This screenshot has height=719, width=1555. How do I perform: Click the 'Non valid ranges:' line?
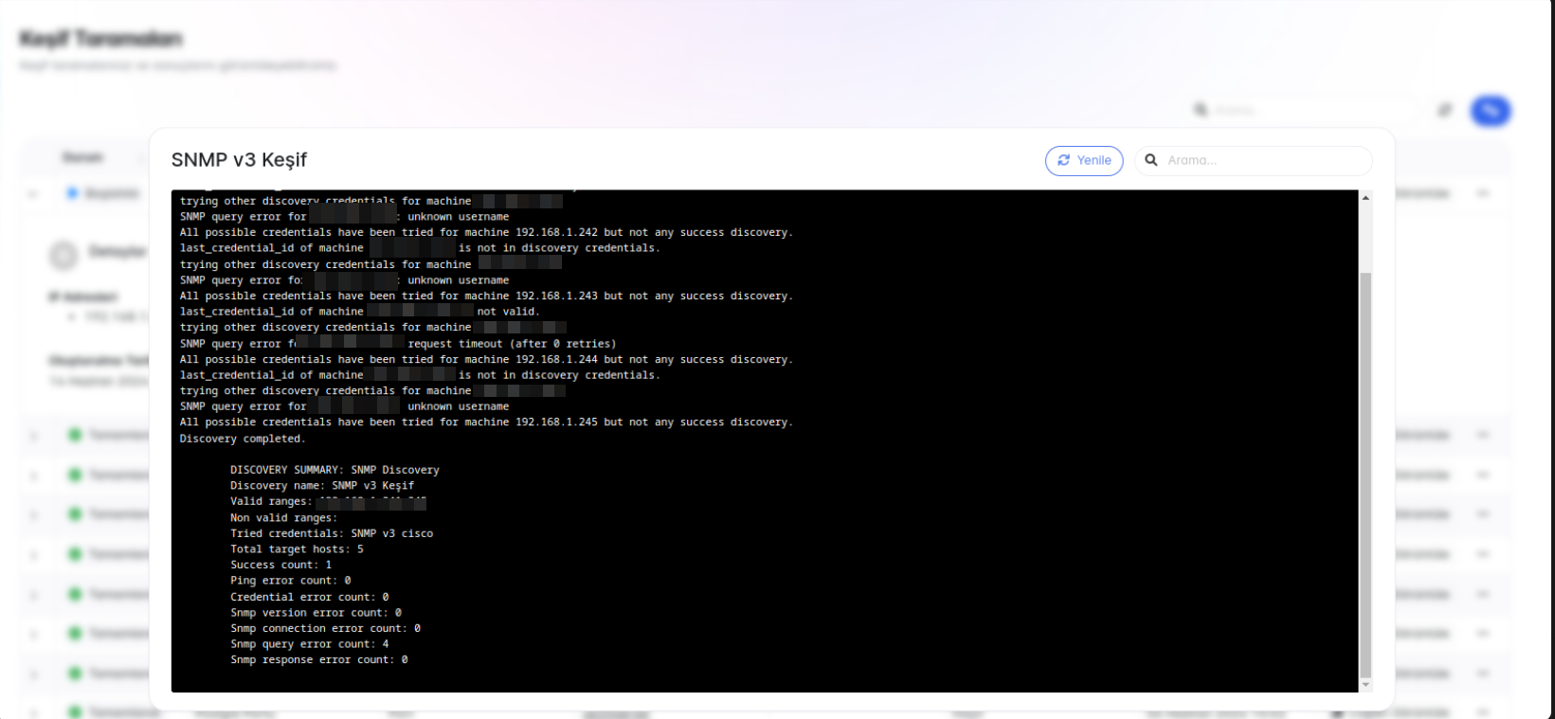click(x=284, y=518)
